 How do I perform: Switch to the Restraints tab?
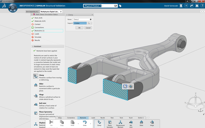(83, 118)
